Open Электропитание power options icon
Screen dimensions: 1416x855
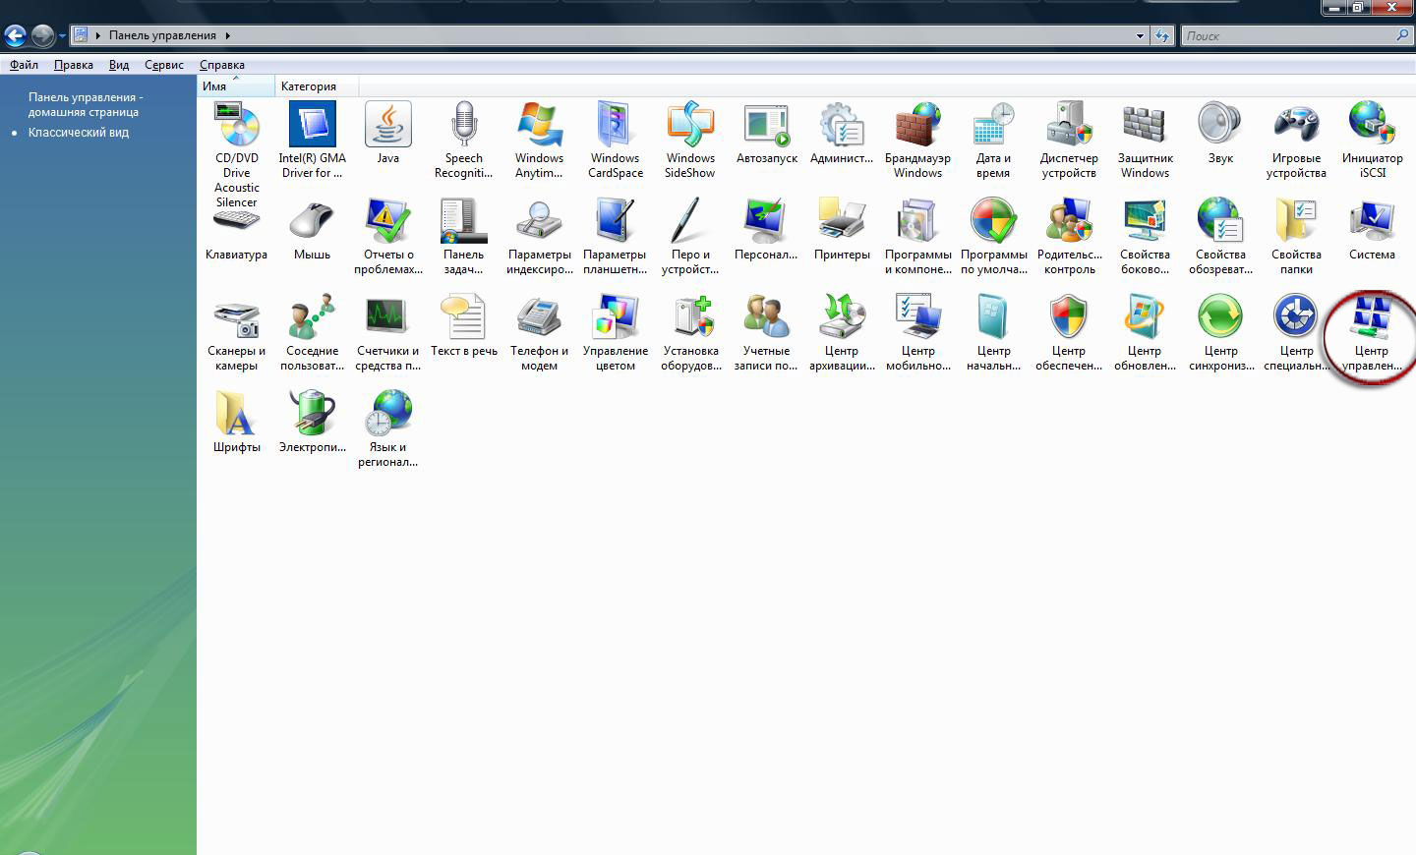(313, 413)
